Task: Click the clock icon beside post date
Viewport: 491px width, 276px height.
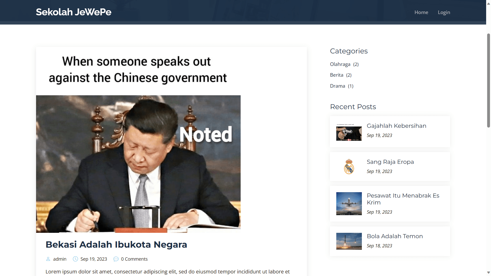Action: (75, 259)
